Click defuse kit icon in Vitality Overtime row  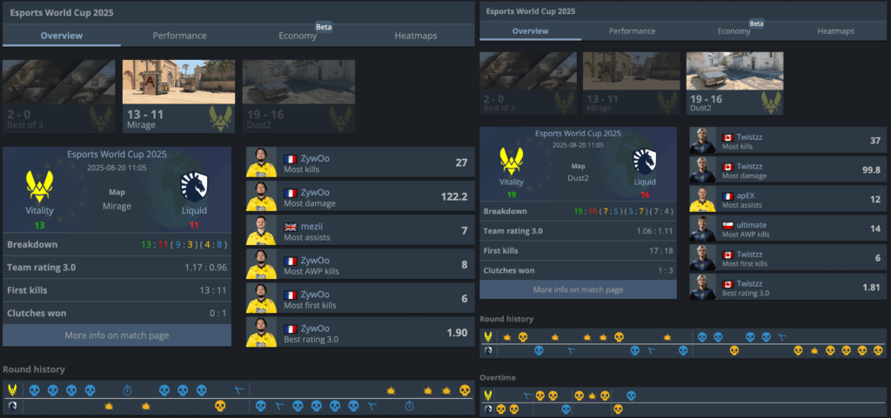[527, 395]
